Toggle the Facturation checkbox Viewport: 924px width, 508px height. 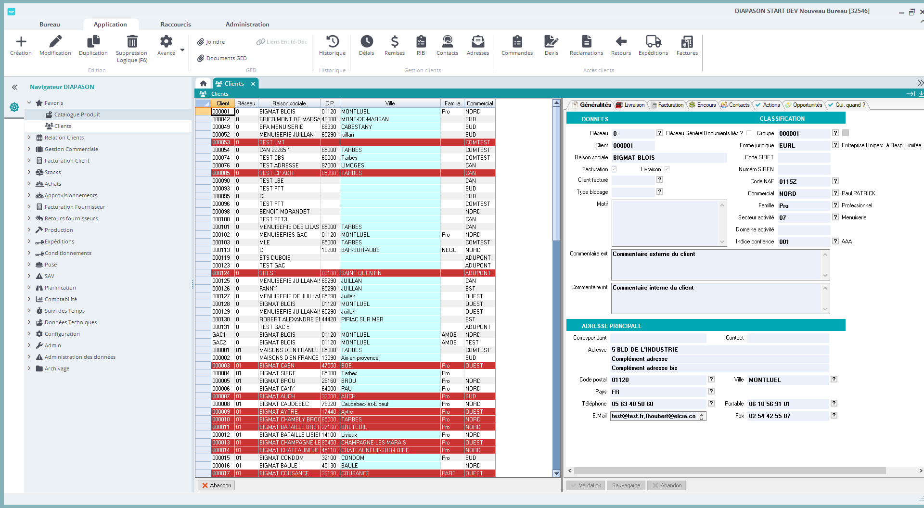point(614,169)
